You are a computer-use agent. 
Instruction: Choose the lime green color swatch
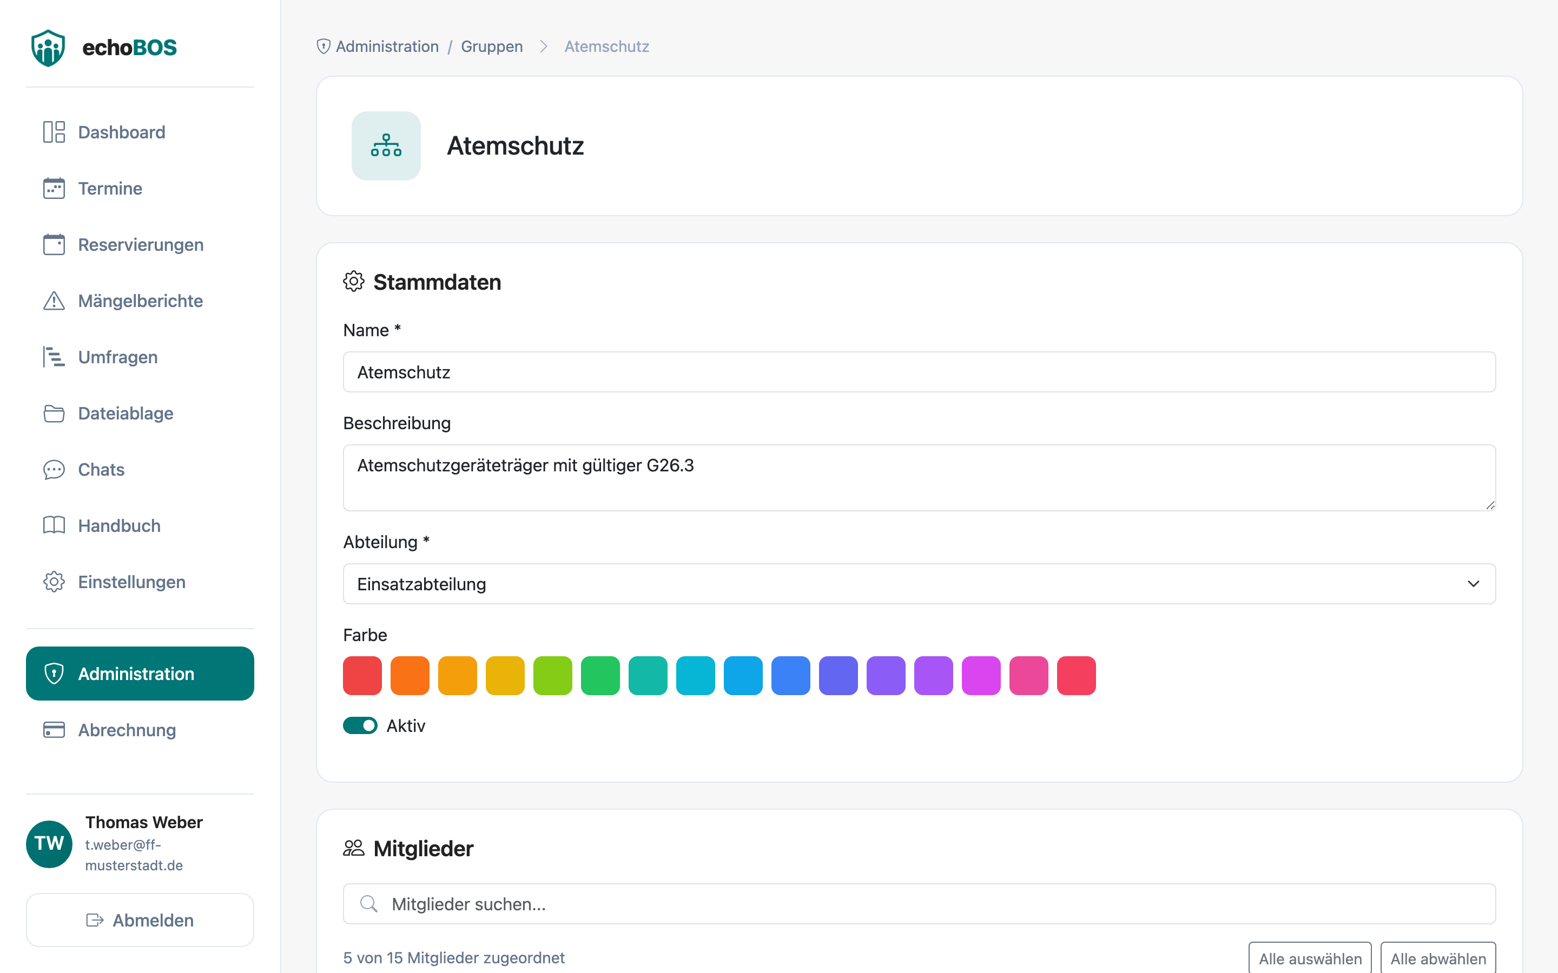point(553,676)
